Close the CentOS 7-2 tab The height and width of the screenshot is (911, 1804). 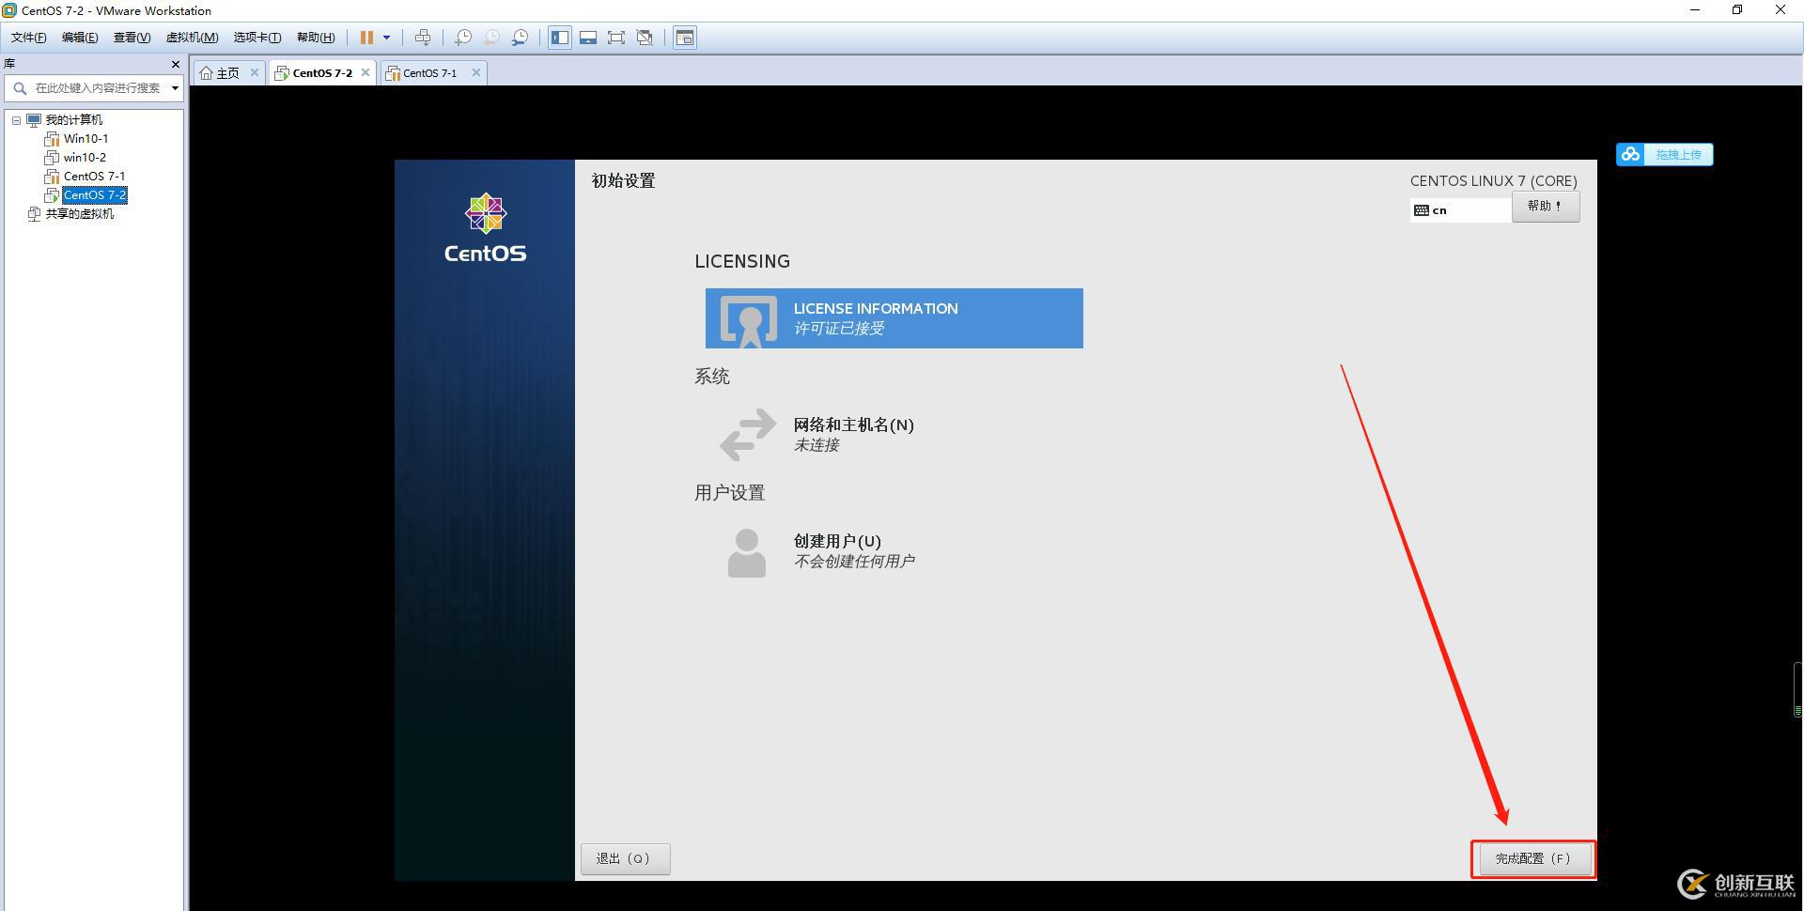(365, 72)
